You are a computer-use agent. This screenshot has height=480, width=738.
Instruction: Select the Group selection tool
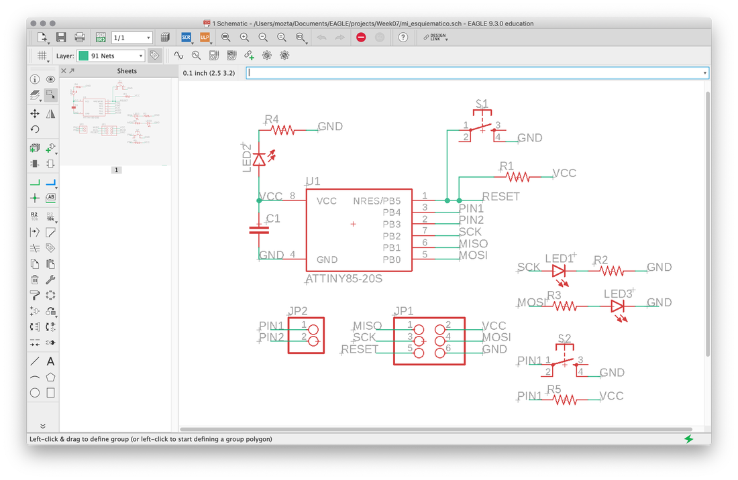(50, 95)
